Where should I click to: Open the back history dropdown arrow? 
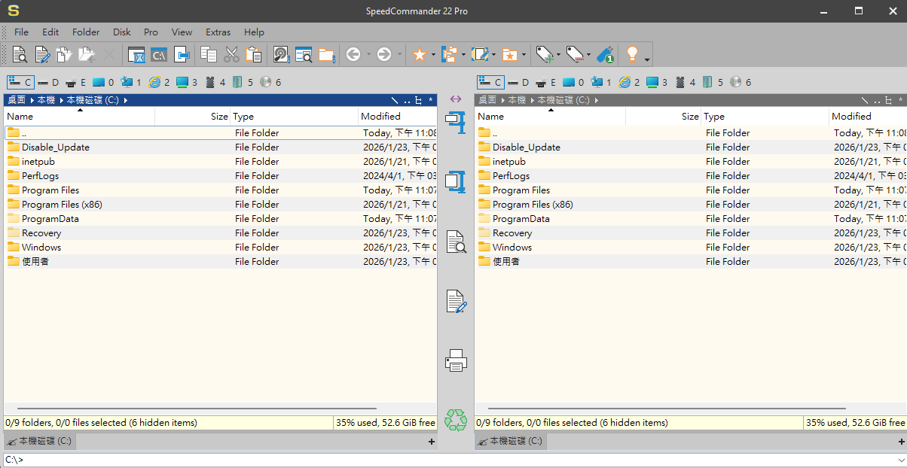pyautogui.click(x=368, y=54)
